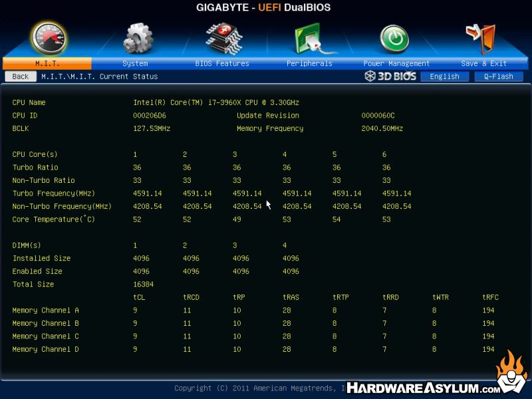This screenshot has width=532, height=399.
Task: Open the Power Management tab
Action: click(x=396, y=63)
